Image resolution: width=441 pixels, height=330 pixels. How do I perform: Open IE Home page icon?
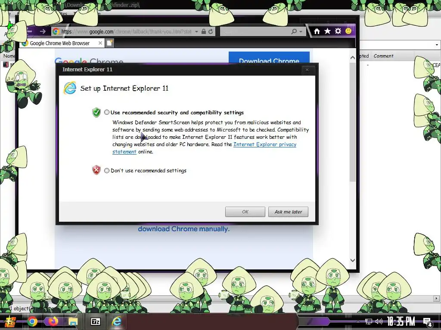coord(317,31)
